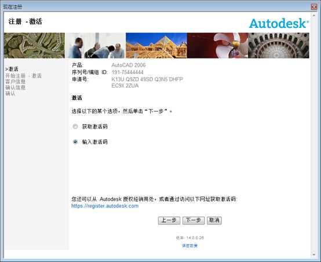Select the 获取激活码 radio option
The height and width of the screenshot is (262, 321).
tap(75, 126)
